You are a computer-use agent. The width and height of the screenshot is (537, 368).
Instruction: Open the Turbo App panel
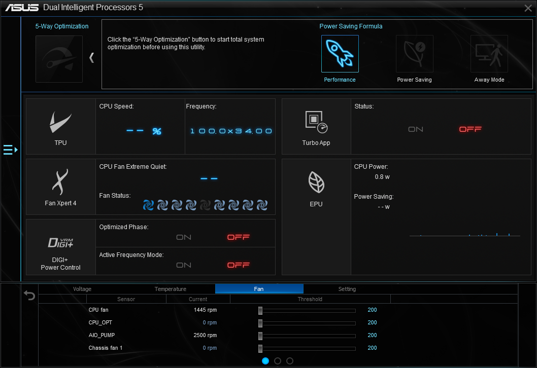316,127
